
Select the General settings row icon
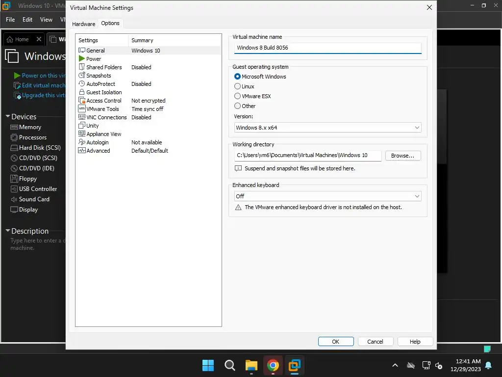(x=82, y=51)
